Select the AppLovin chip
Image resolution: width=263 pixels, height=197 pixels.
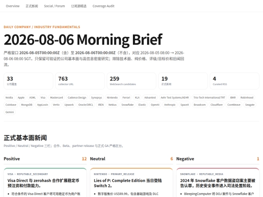coord(42,105)
